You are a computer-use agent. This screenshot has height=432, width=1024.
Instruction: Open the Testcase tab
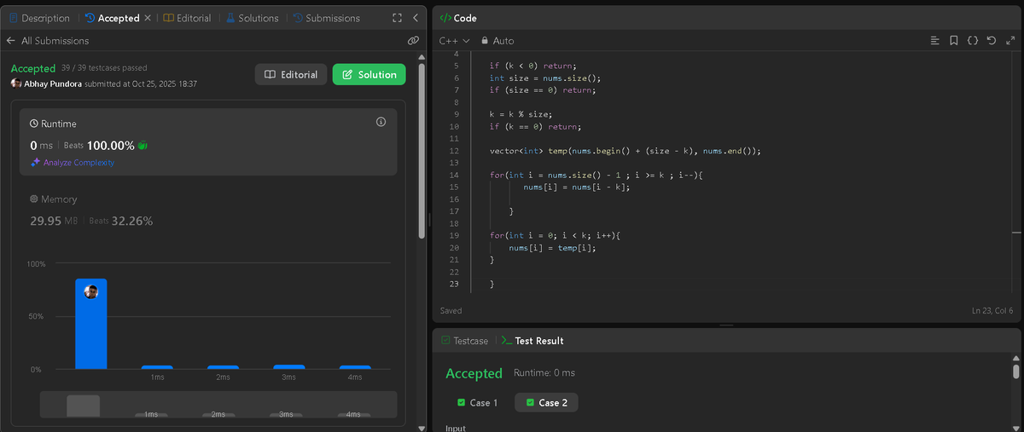464,341
